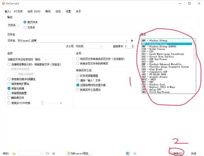Select CSV - CSV format
This screenshot has height=156, width=204.
(166, 51)
